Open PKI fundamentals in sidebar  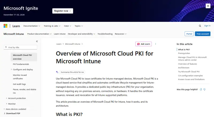pos(21,64)
